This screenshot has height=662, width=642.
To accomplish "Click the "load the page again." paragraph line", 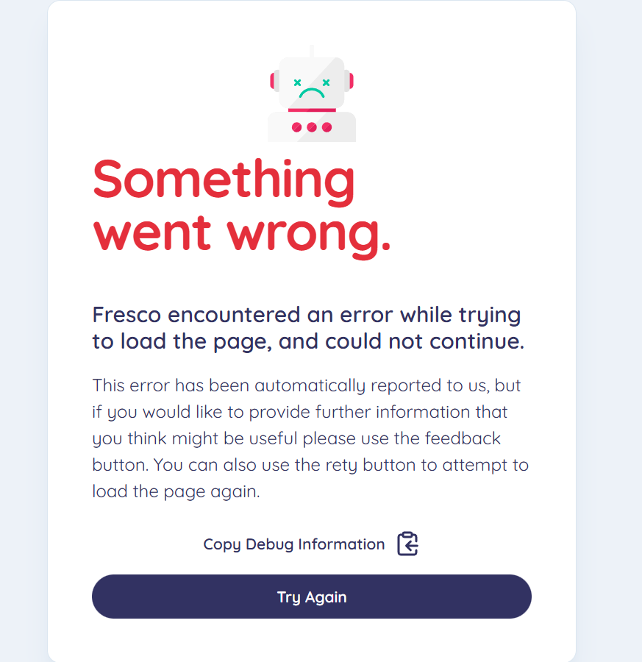I will 176,491.
